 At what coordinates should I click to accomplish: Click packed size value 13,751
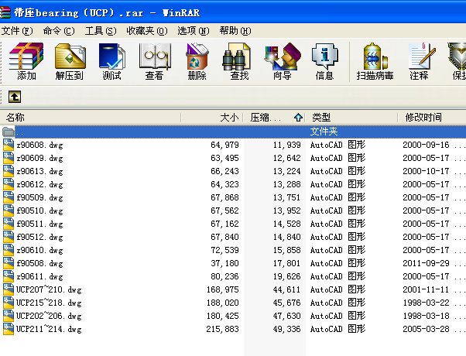pyautogui.click(x=286, y=197)
